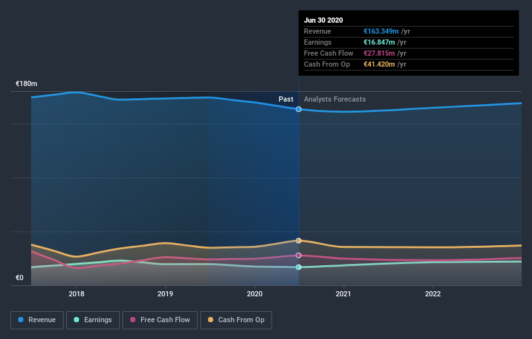Click the Analysts Forecasts label
This screenshot has width=532, height=339.
335,99
